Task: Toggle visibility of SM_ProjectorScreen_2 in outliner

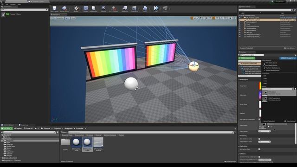Action: click(x=239, y=35)
